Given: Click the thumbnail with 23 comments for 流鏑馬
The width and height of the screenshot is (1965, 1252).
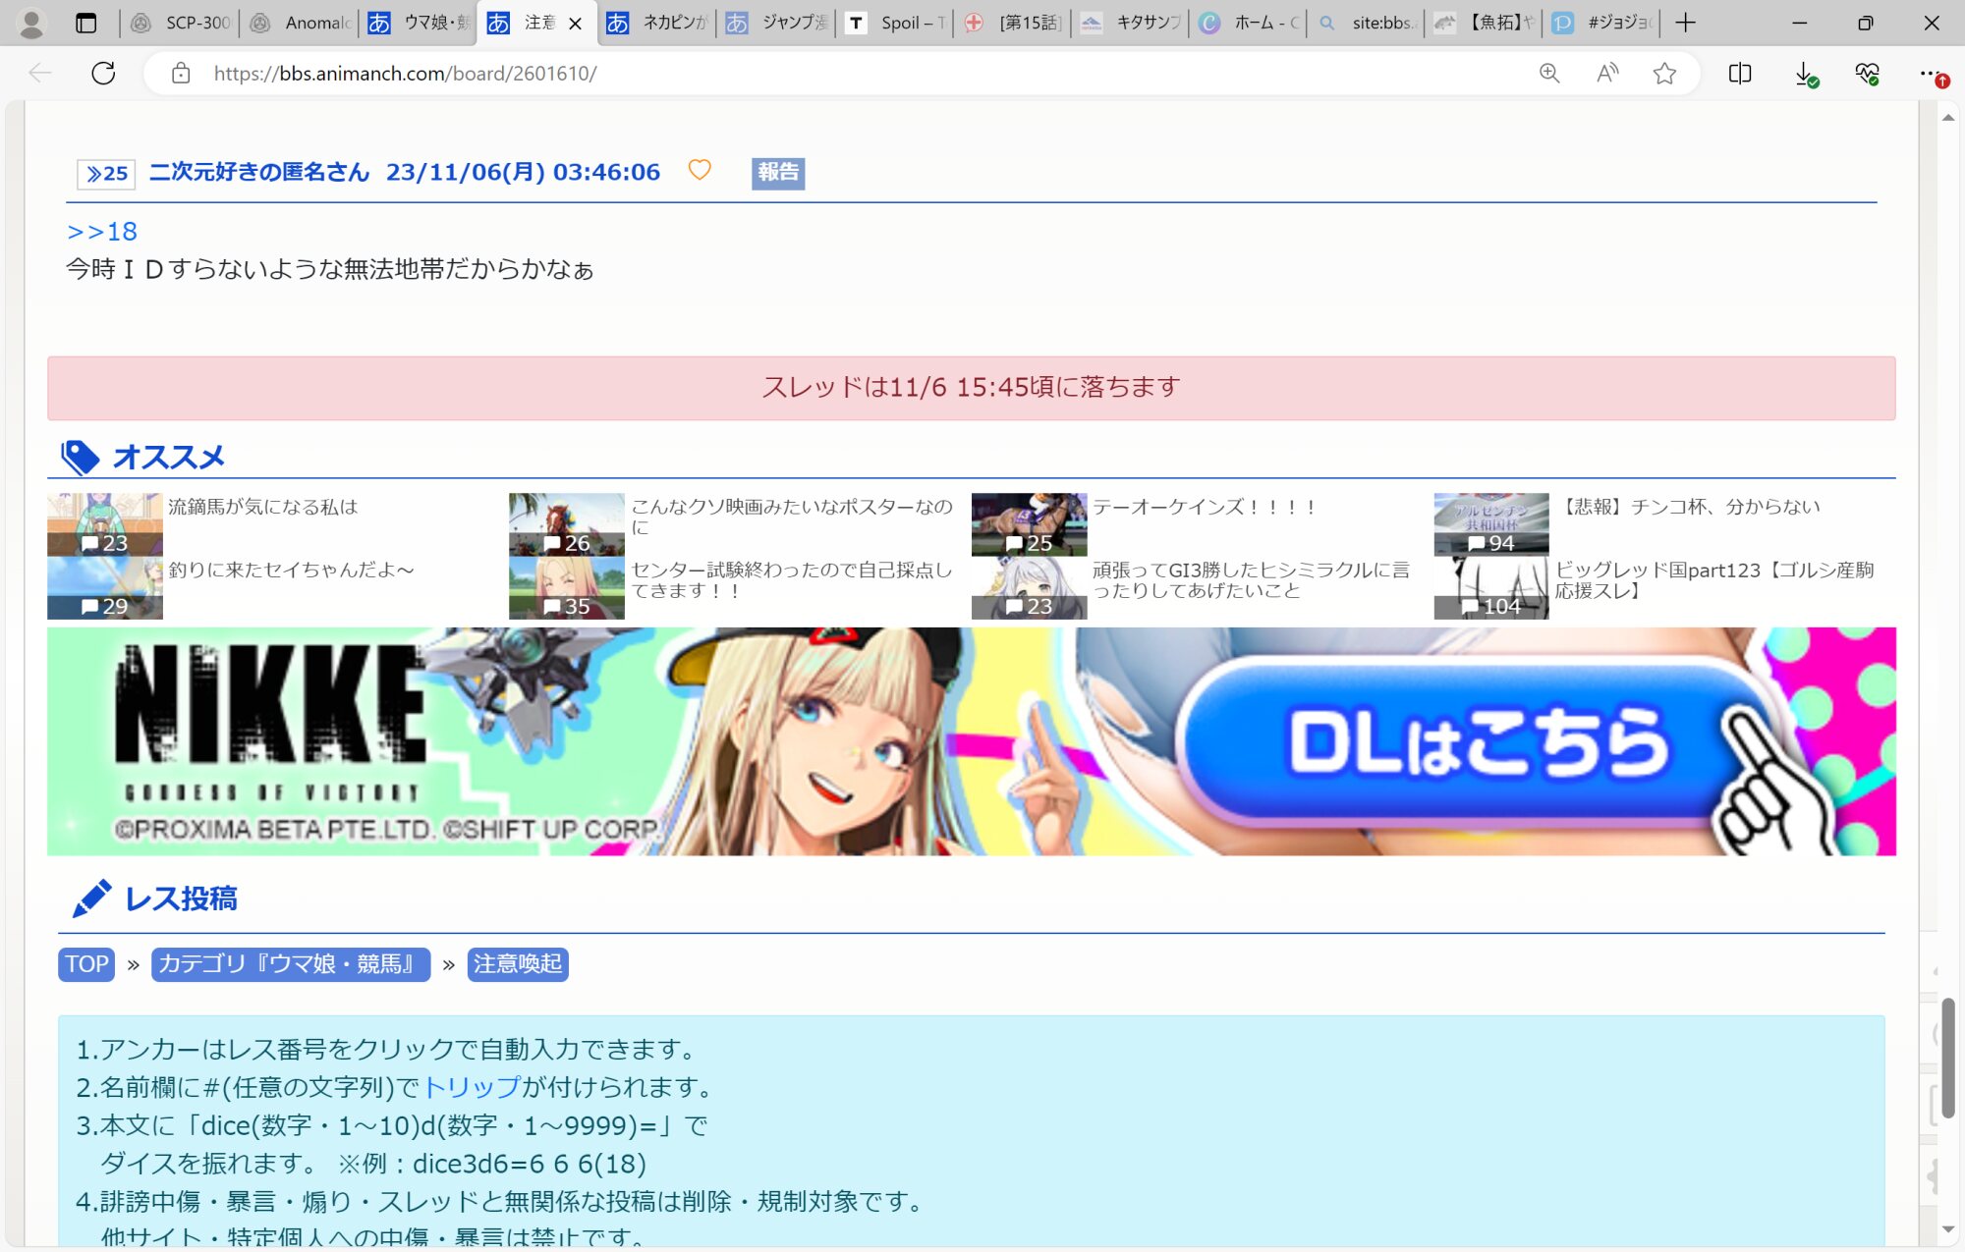Looking at the screenshot, I should [x=105, y=524].
